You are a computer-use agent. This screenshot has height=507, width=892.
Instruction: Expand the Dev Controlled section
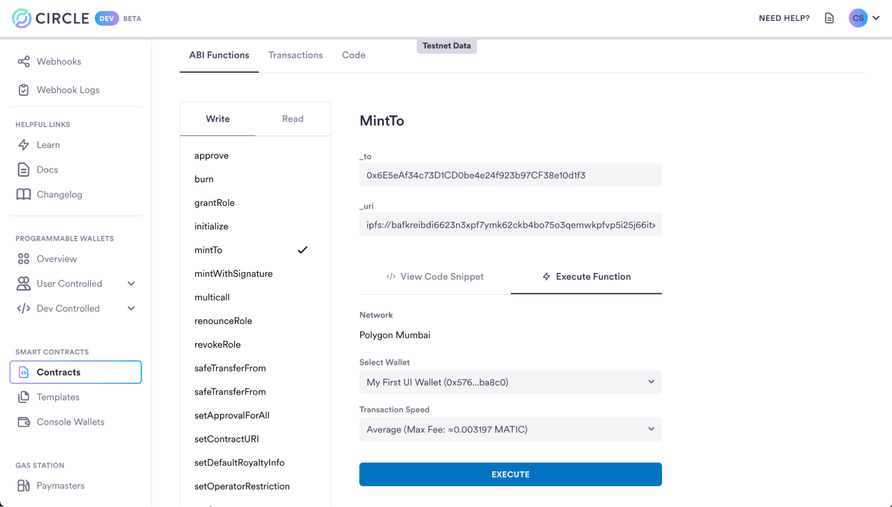tap(131, 309)
